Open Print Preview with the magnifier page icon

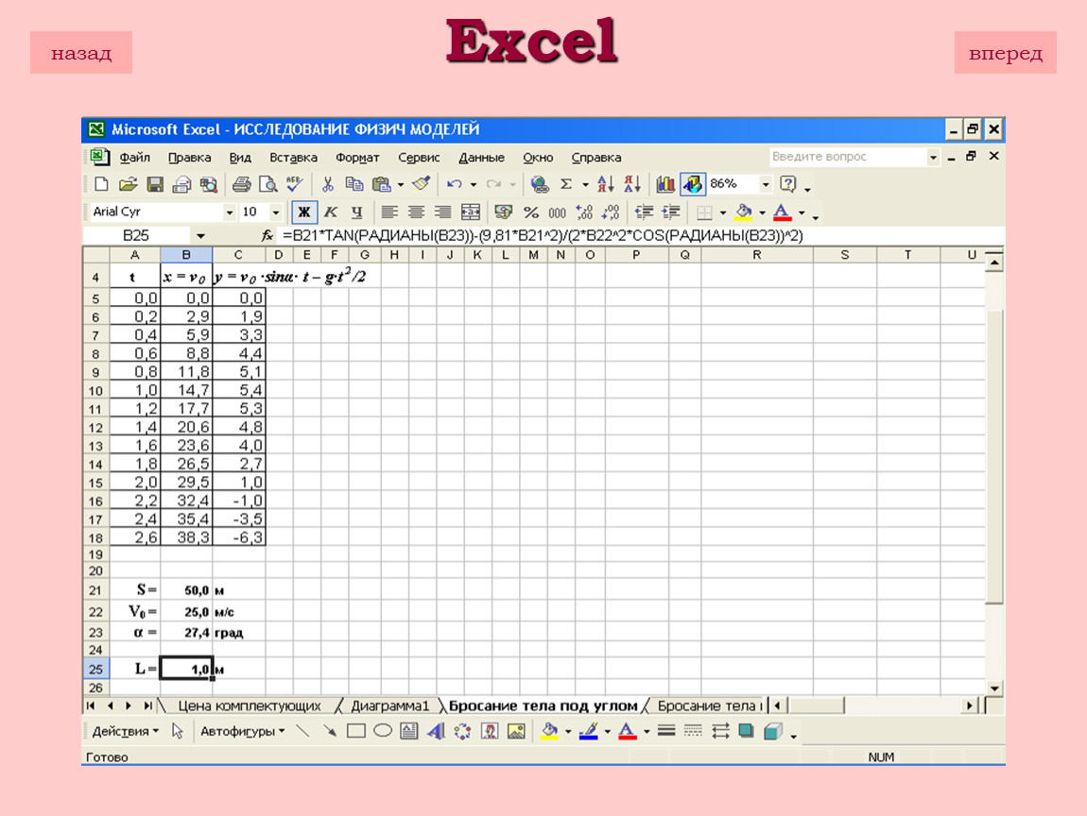(267, 184)
